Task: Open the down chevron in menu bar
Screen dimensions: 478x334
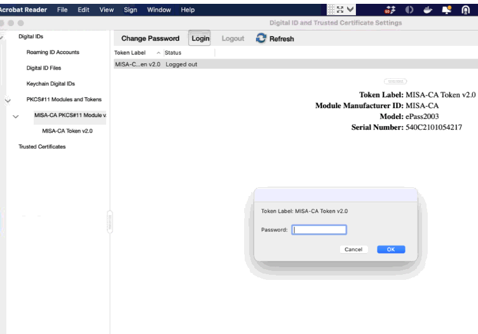Action: (x=350, y=10)
